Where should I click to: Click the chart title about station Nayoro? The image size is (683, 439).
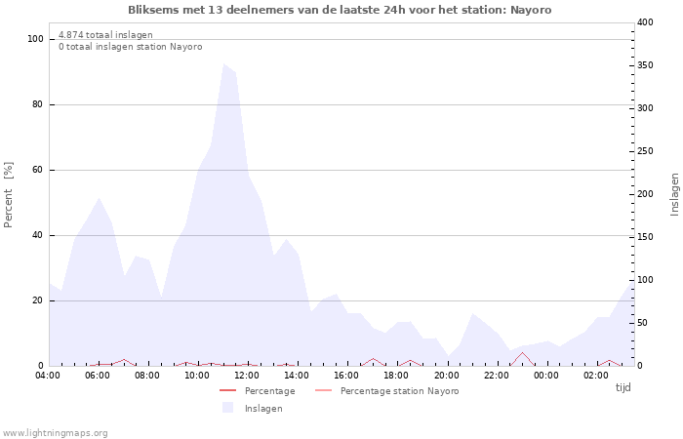(340, 10)
